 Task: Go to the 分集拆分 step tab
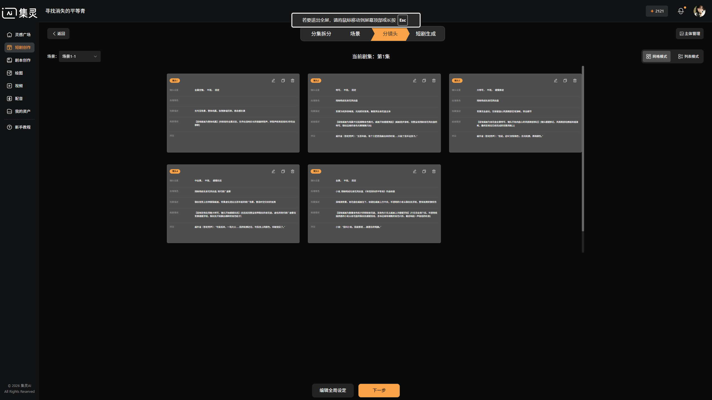pos(321,34)
